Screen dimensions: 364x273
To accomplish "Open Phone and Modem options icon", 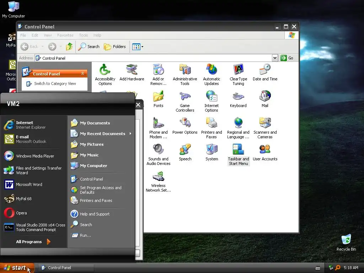I will coord(158,128).
